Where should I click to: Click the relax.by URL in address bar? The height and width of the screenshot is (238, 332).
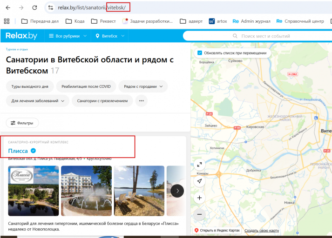point(92,8)
